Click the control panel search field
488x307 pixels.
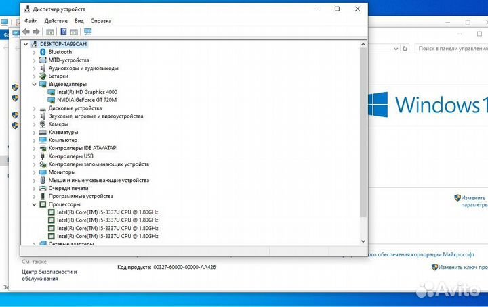click(451, 49)
